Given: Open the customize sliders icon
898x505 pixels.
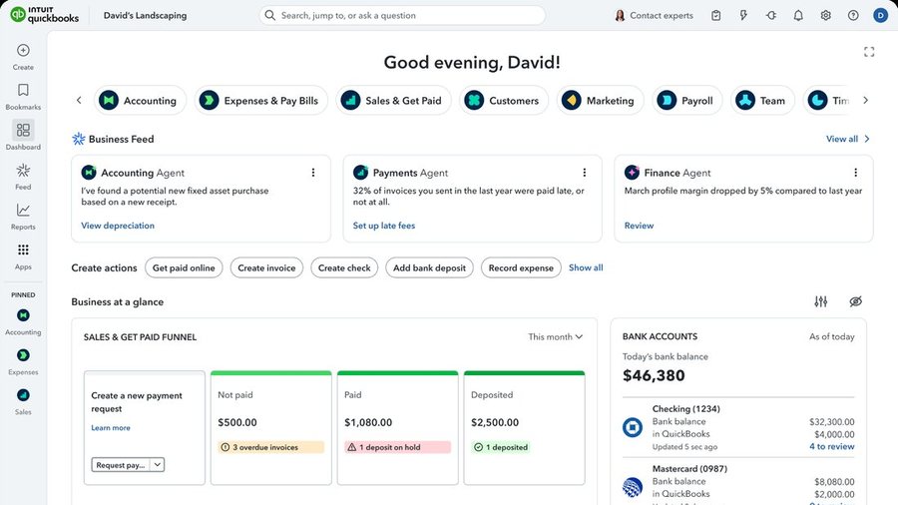Looking at the screenshot, I should tap(821, 301).
